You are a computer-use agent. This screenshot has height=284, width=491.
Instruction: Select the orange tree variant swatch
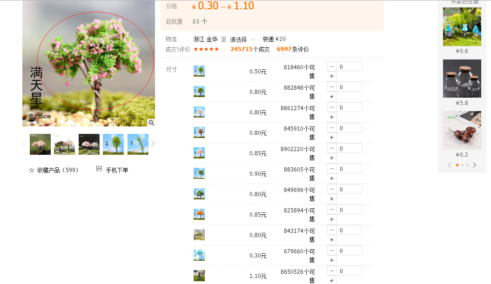click(199, 214)
